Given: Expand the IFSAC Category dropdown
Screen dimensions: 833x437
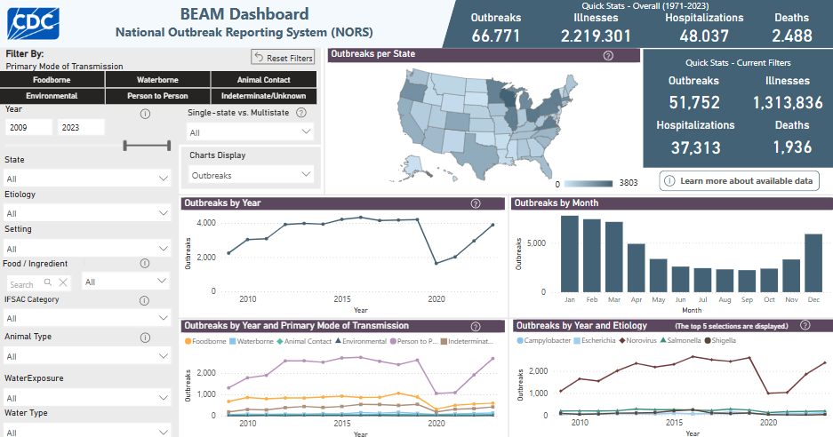Looking at the screenshot, I should tap(87, 318).
